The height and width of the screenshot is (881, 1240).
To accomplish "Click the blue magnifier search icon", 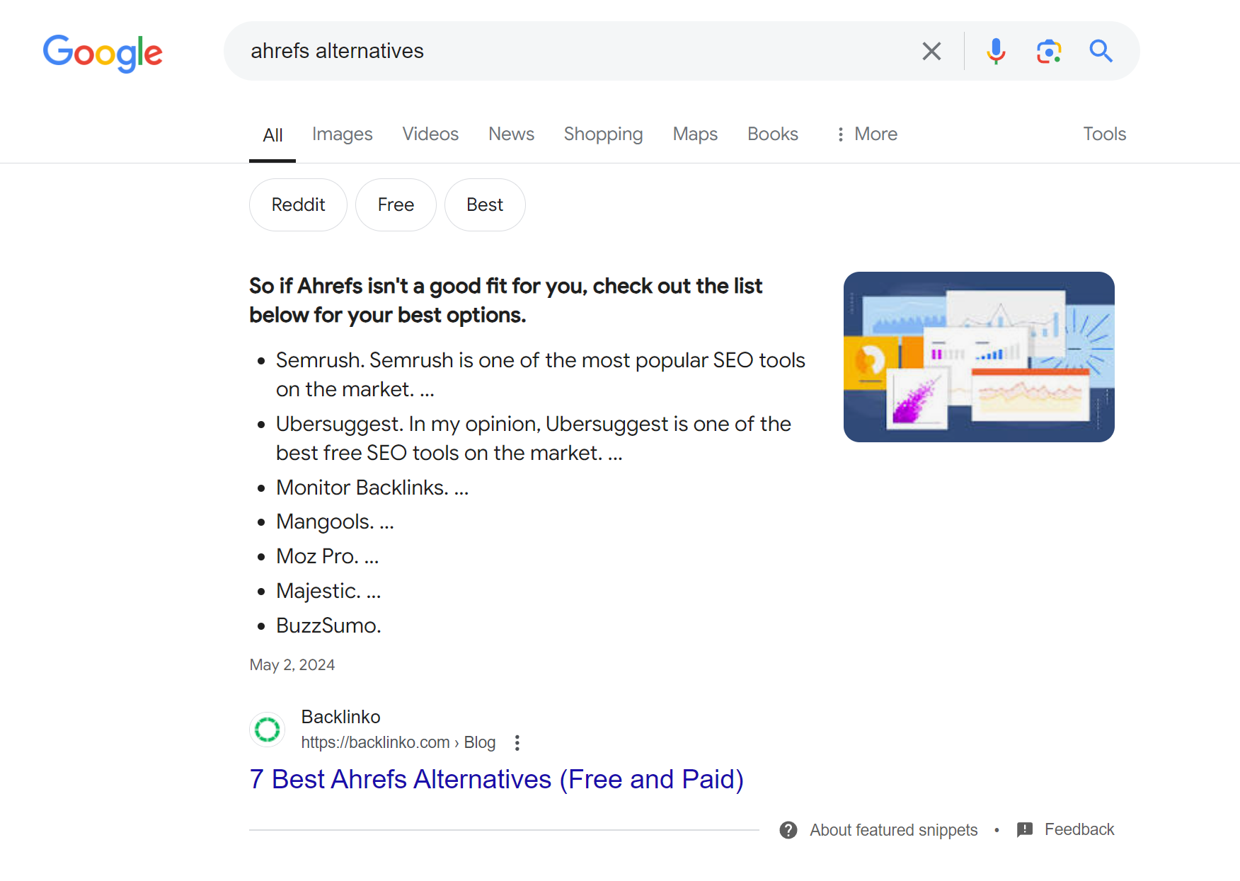I will coord(1101,51).
